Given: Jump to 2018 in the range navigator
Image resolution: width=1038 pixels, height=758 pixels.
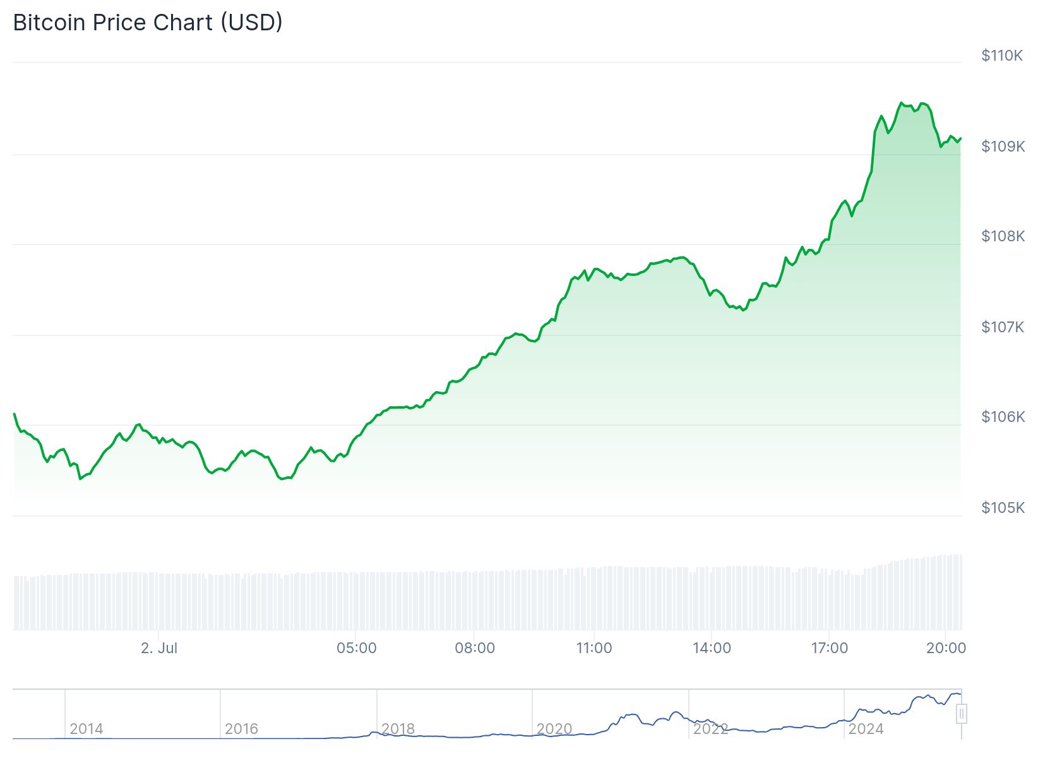Looking at the screenshot, I should click(398, 729).
